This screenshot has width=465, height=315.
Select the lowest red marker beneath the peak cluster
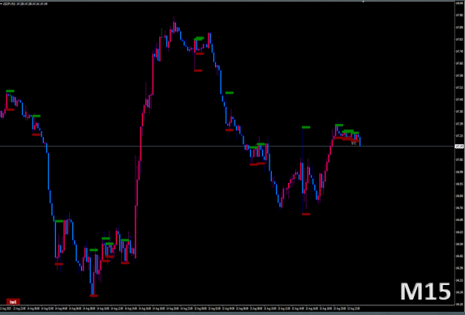click(x=198, y=70)
